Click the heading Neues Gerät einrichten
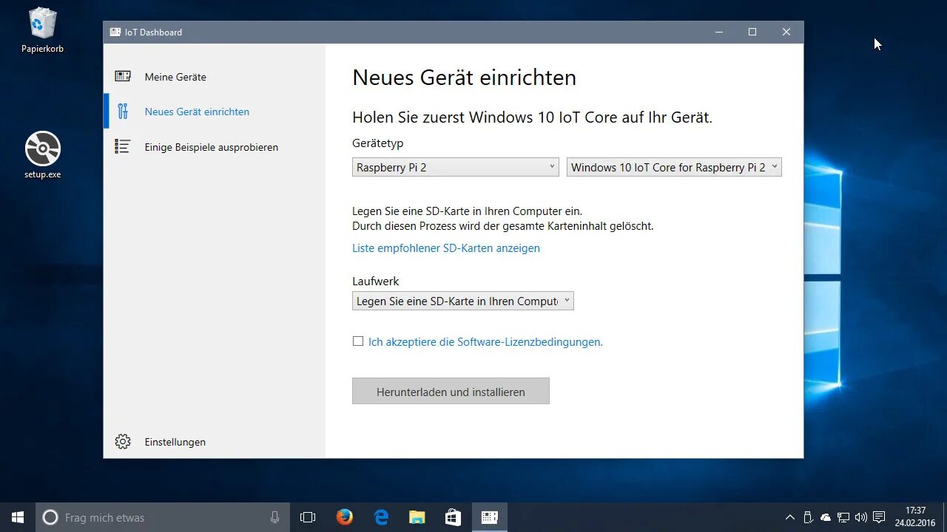The height and width of the screenshot is (532, 947). tap(464, 78)
